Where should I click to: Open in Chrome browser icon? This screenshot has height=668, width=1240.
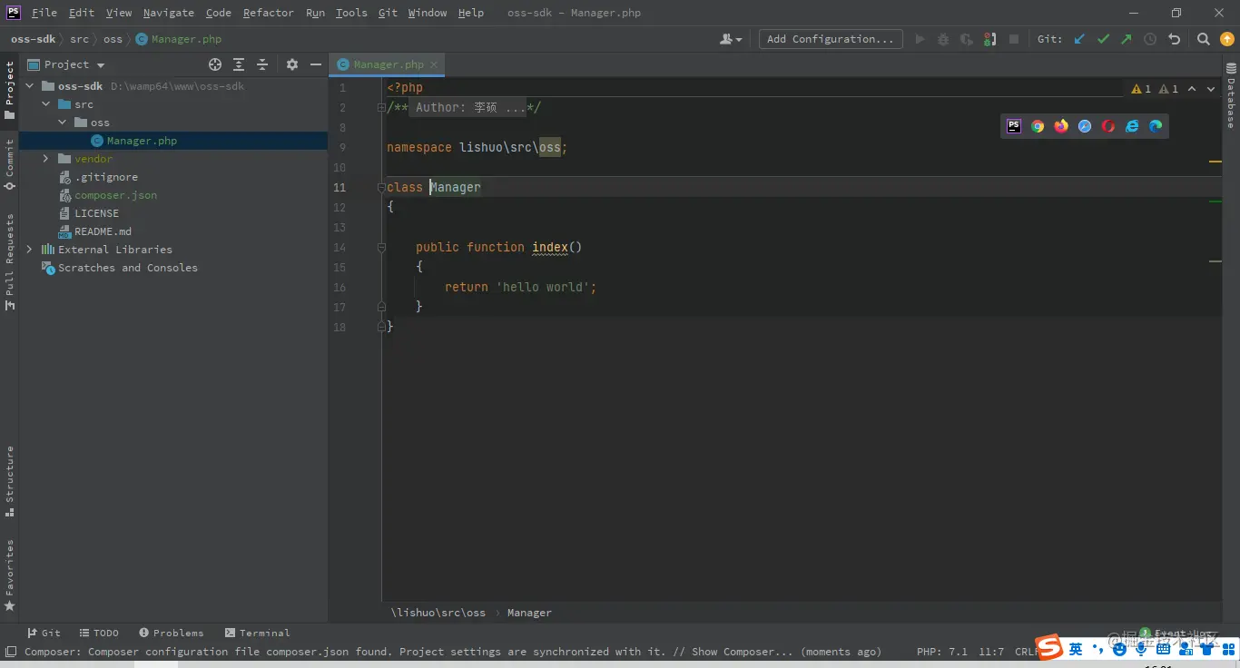1038,126
